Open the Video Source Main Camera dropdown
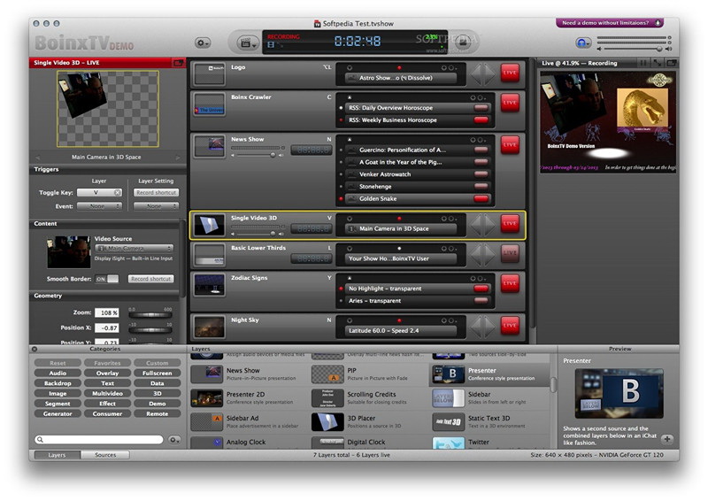 pyautogui.click(x=135, y=249)
